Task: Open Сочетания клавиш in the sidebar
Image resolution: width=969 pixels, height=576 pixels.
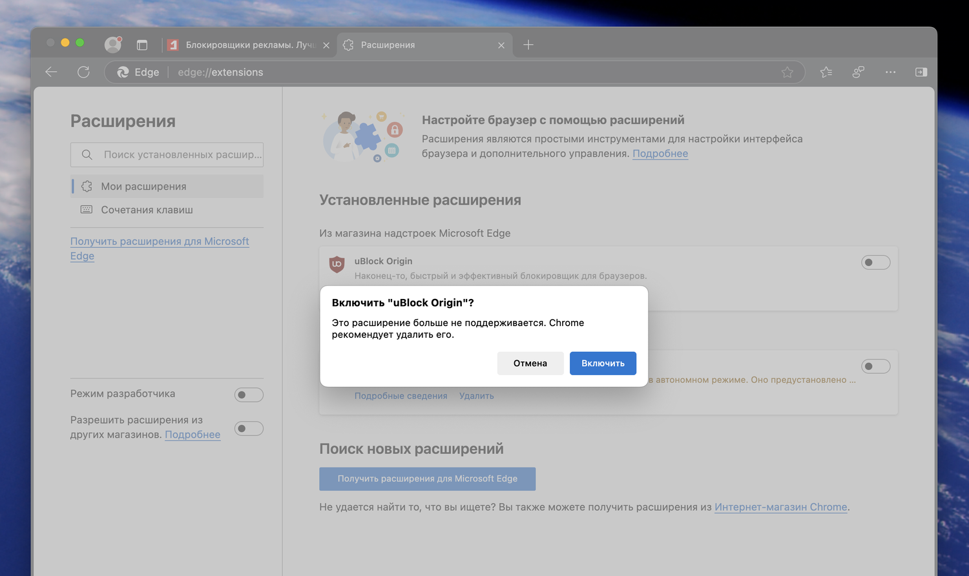Action: pos(167,210)
